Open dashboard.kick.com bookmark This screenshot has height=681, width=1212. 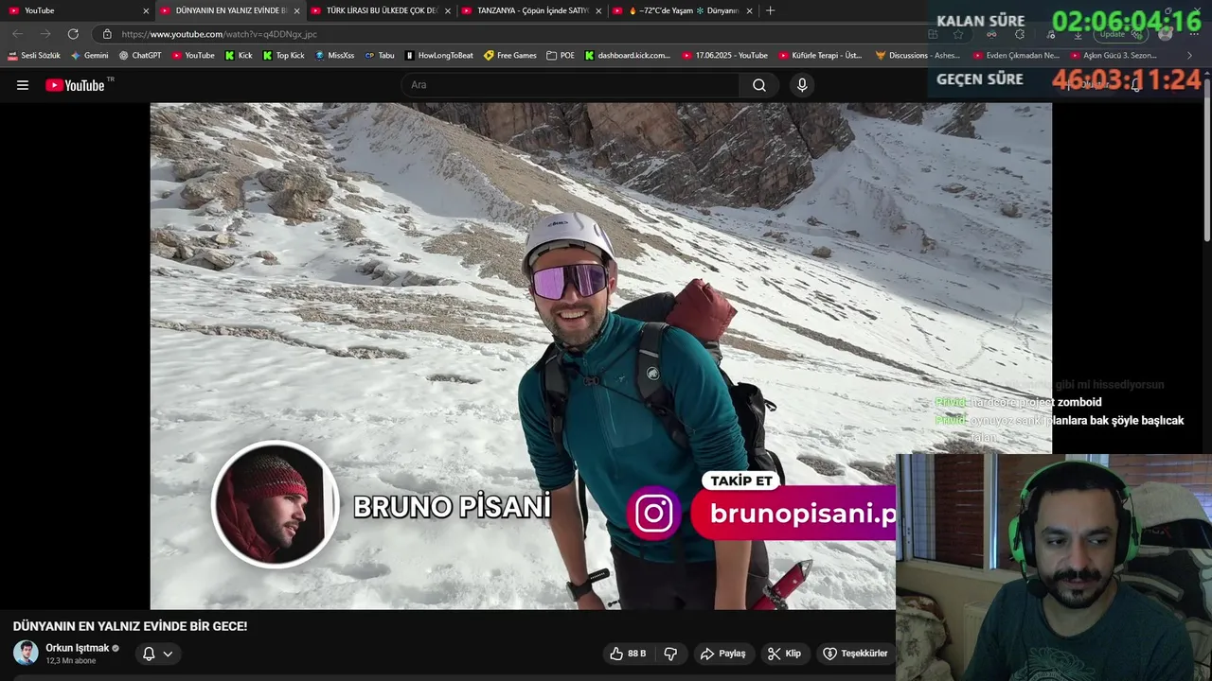[628, 56]
